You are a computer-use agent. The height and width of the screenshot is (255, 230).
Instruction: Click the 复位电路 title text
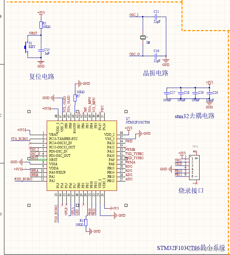[x=42, y=76]
